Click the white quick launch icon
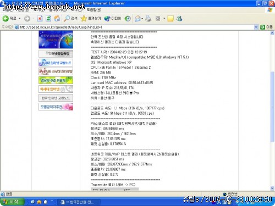Image resolution: width=275 pixels, height=206 pixels. coord(46,202)
